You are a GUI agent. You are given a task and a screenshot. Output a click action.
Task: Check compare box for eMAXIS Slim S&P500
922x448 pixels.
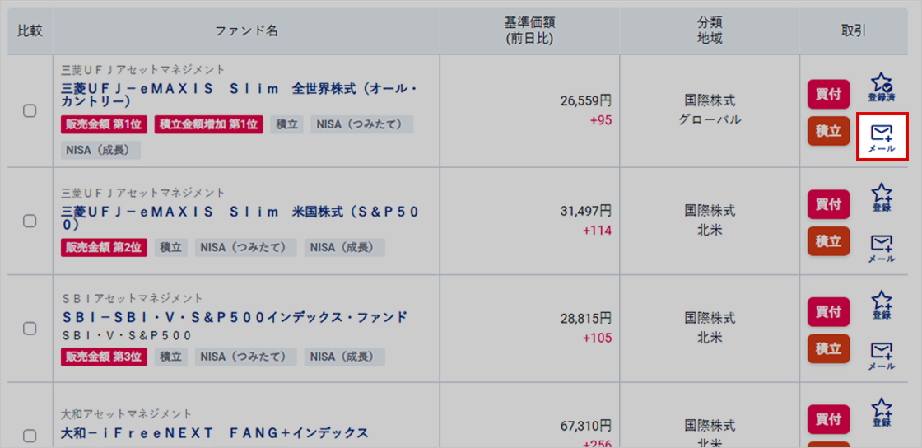click(30, 221)
